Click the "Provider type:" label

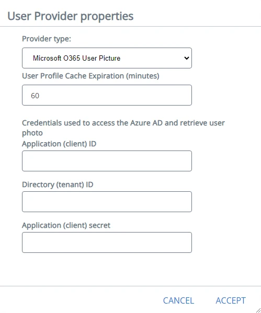pos(47,39)
